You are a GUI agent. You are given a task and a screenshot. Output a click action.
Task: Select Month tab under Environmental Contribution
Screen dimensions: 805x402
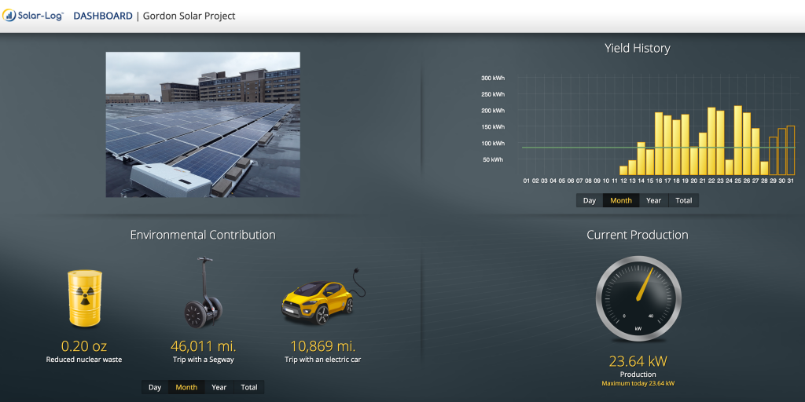186,387
